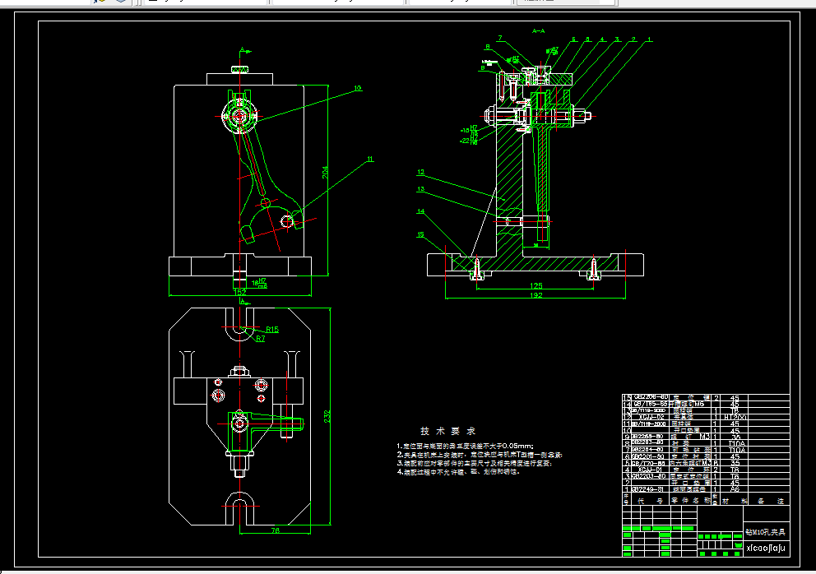This screenshot has width=816, height=574.
Task: Click the 204 height dimension text
Action: point(325,172)
